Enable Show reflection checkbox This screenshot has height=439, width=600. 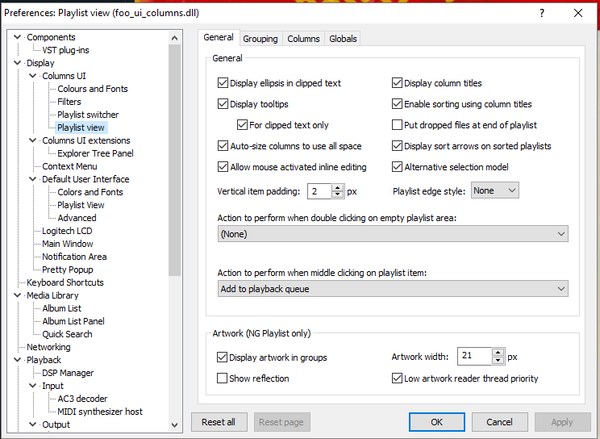tap(223, 378)
